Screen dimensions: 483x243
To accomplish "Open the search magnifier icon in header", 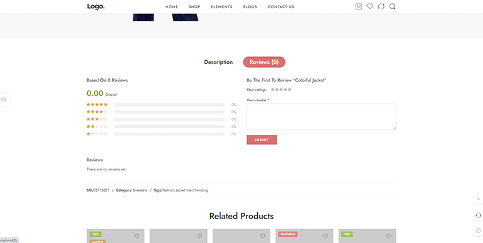I will tap(392, 6).
